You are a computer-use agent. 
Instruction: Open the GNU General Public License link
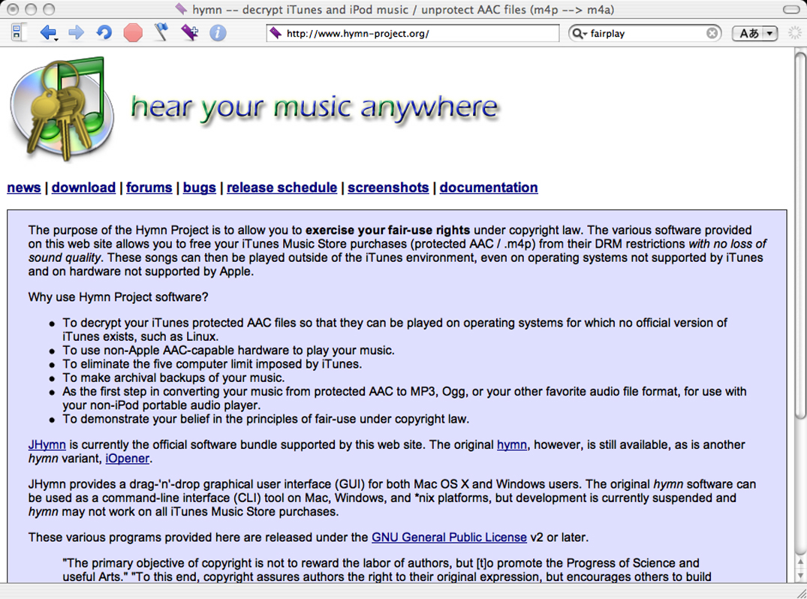click(x=449, y=537)
